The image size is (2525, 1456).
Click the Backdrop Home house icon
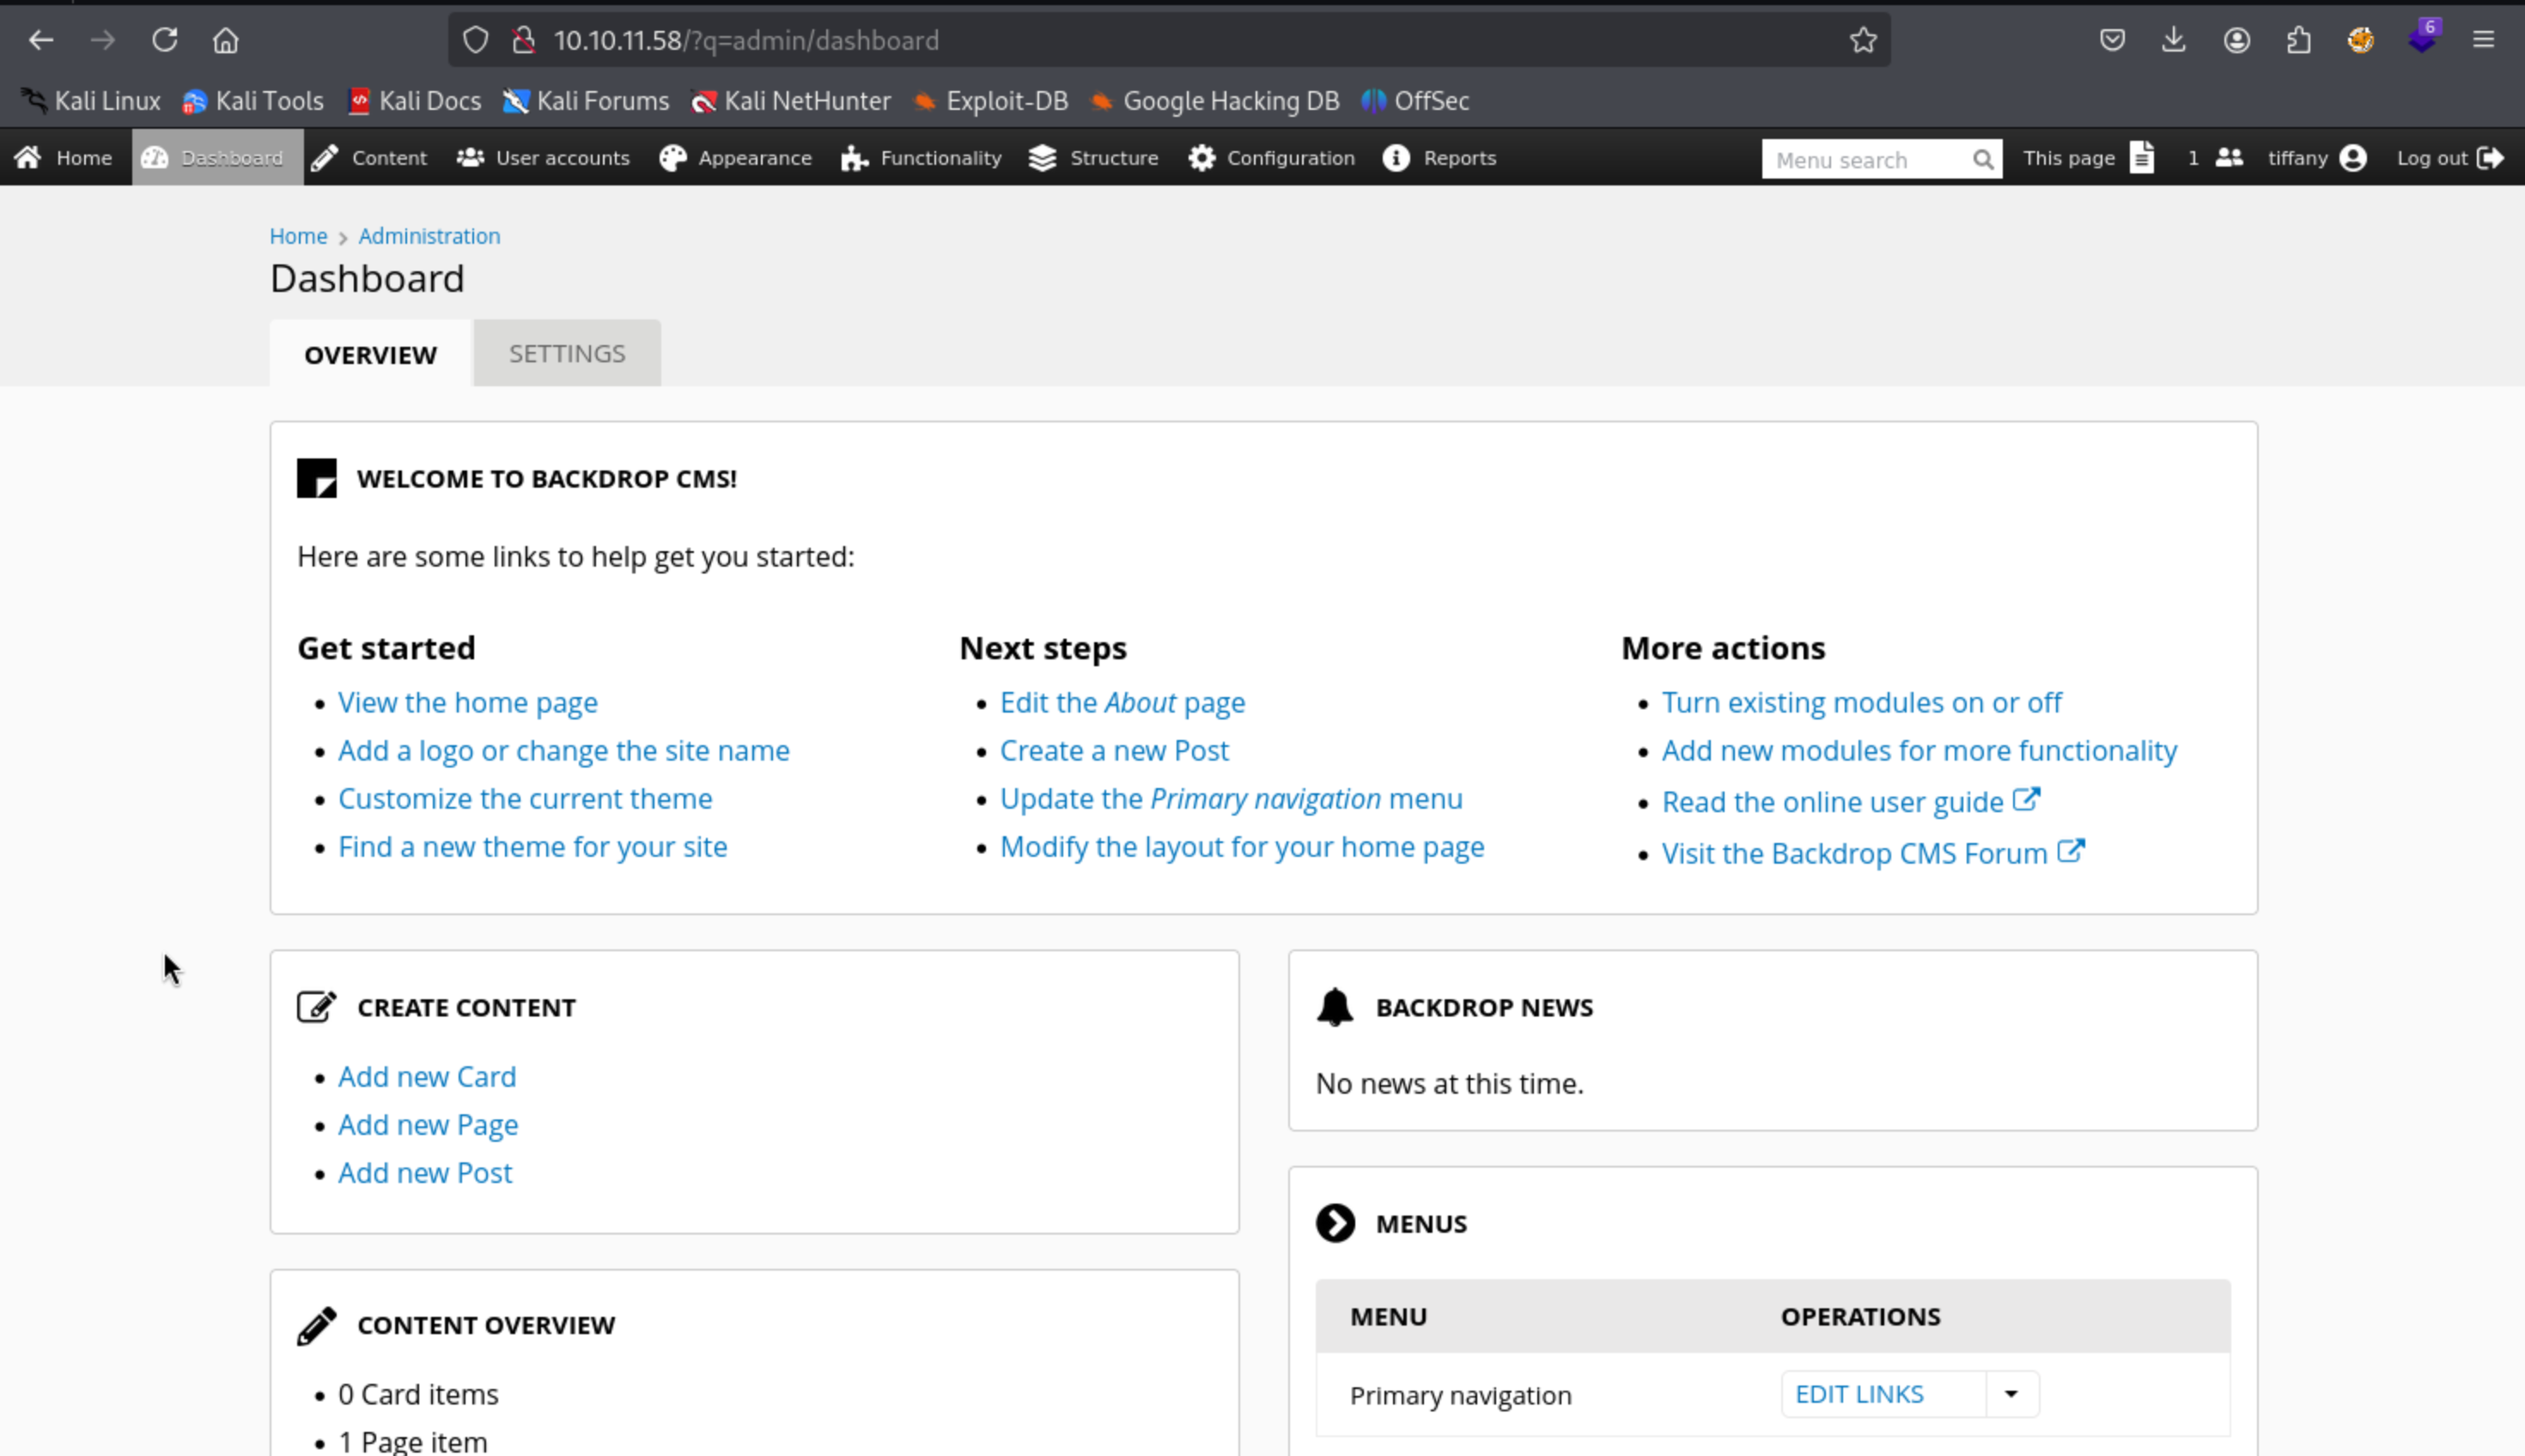coord(28,158)
